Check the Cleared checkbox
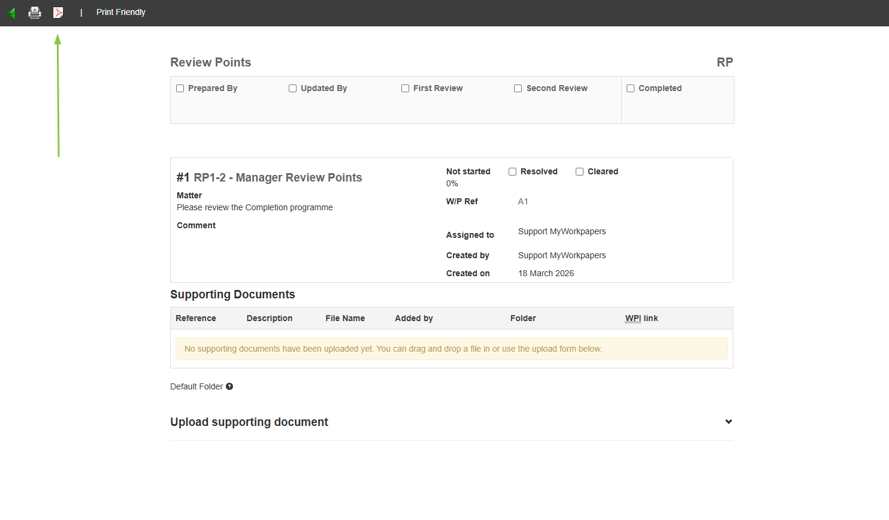This screenshot has width=889, height=520. point(580,172)
